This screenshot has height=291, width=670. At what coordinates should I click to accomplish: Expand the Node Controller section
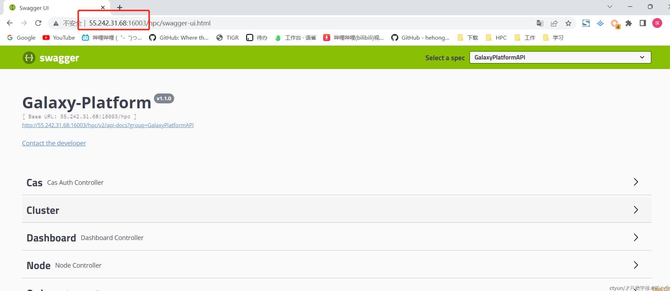tap(337, 265)
